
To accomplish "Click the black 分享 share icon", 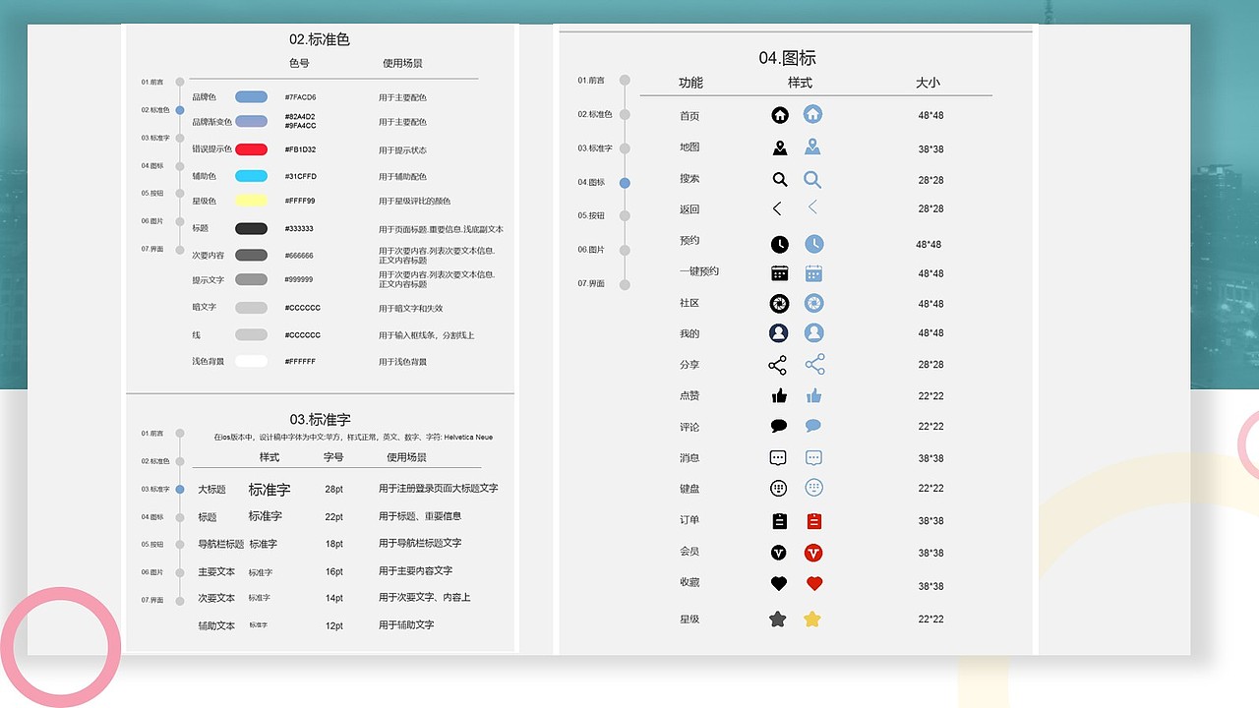I will 777,365.
